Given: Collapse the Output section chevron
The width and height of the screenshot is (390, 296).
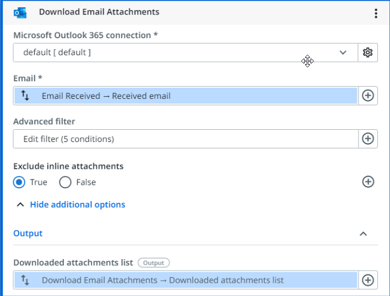Looking at the screenshot, I should [364, 234].
